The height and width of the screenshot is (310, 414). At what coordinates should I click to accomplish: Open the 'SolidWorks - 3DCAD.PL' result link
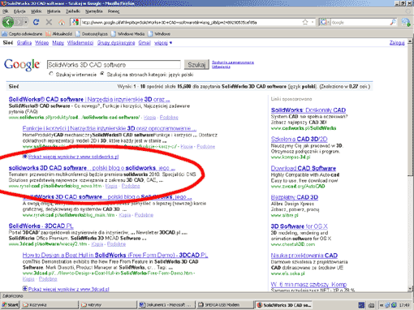tap(41, 226)
